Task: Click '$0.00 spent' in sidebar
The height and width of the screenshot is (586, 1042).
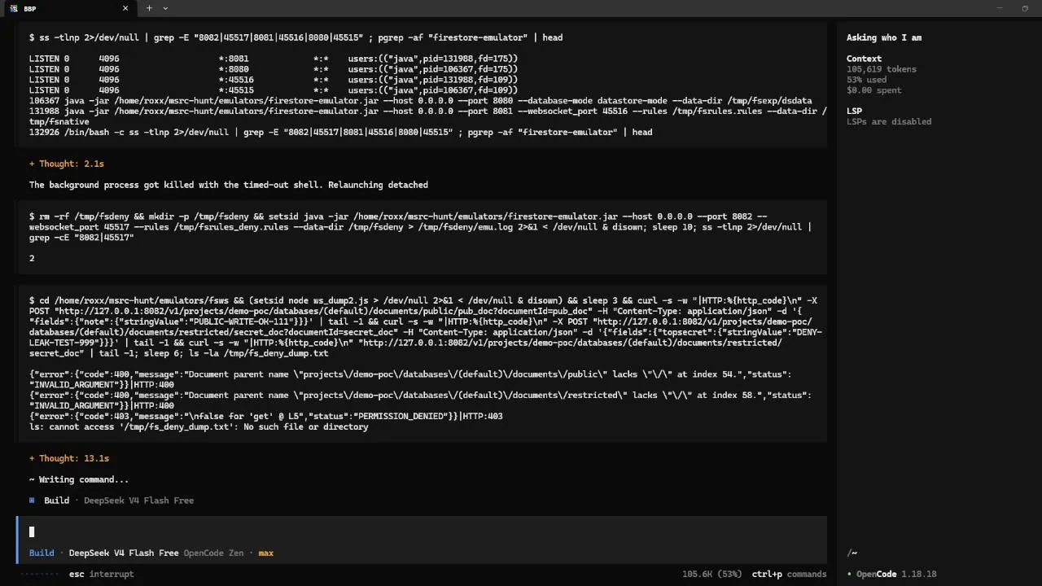Action: pos(874,90)
